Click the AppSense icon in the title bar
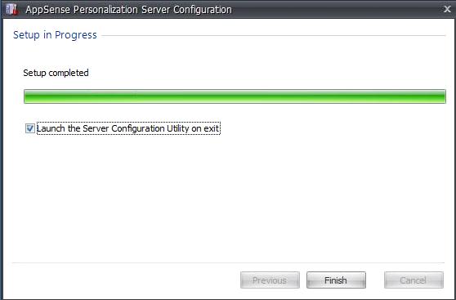The height and width of the screenshot is (300, 456). pyautogui.click(x=12, y=9)
